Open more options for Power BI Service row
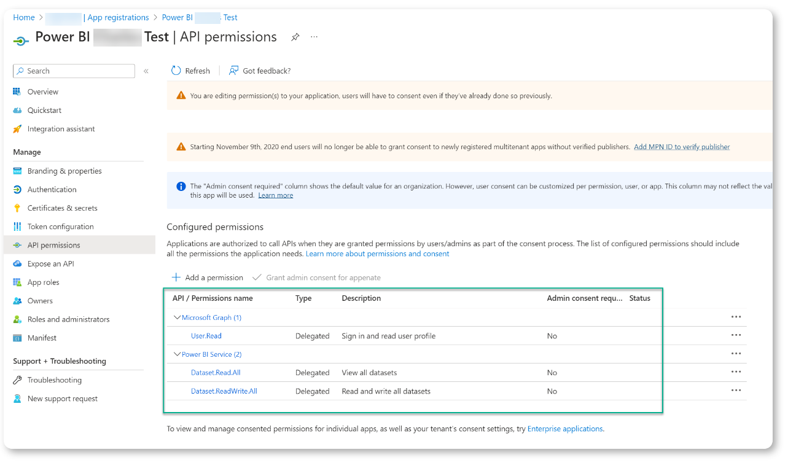This screenshot has width=788, height=463. click(736, 354)
